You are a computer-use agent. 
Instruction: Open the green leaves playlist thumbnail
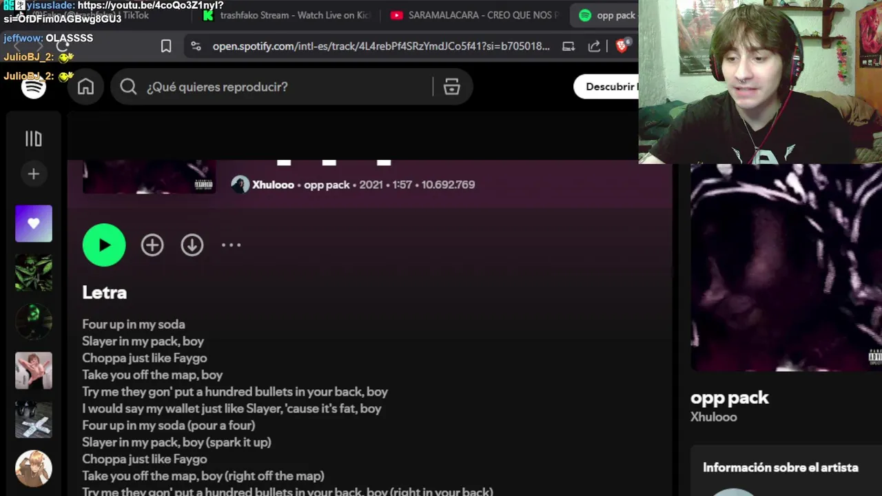click(x=34, y=273)
